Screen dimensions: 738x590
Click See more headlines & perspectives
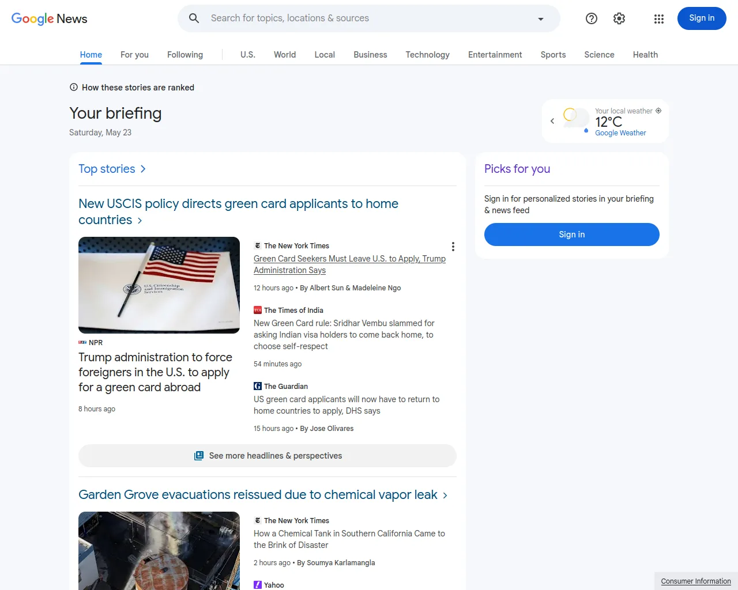[x=268, y=456]
